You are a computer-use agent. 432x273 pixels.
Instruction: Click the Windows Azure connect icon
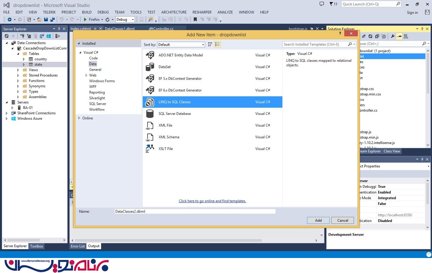[x=49, y=36]
